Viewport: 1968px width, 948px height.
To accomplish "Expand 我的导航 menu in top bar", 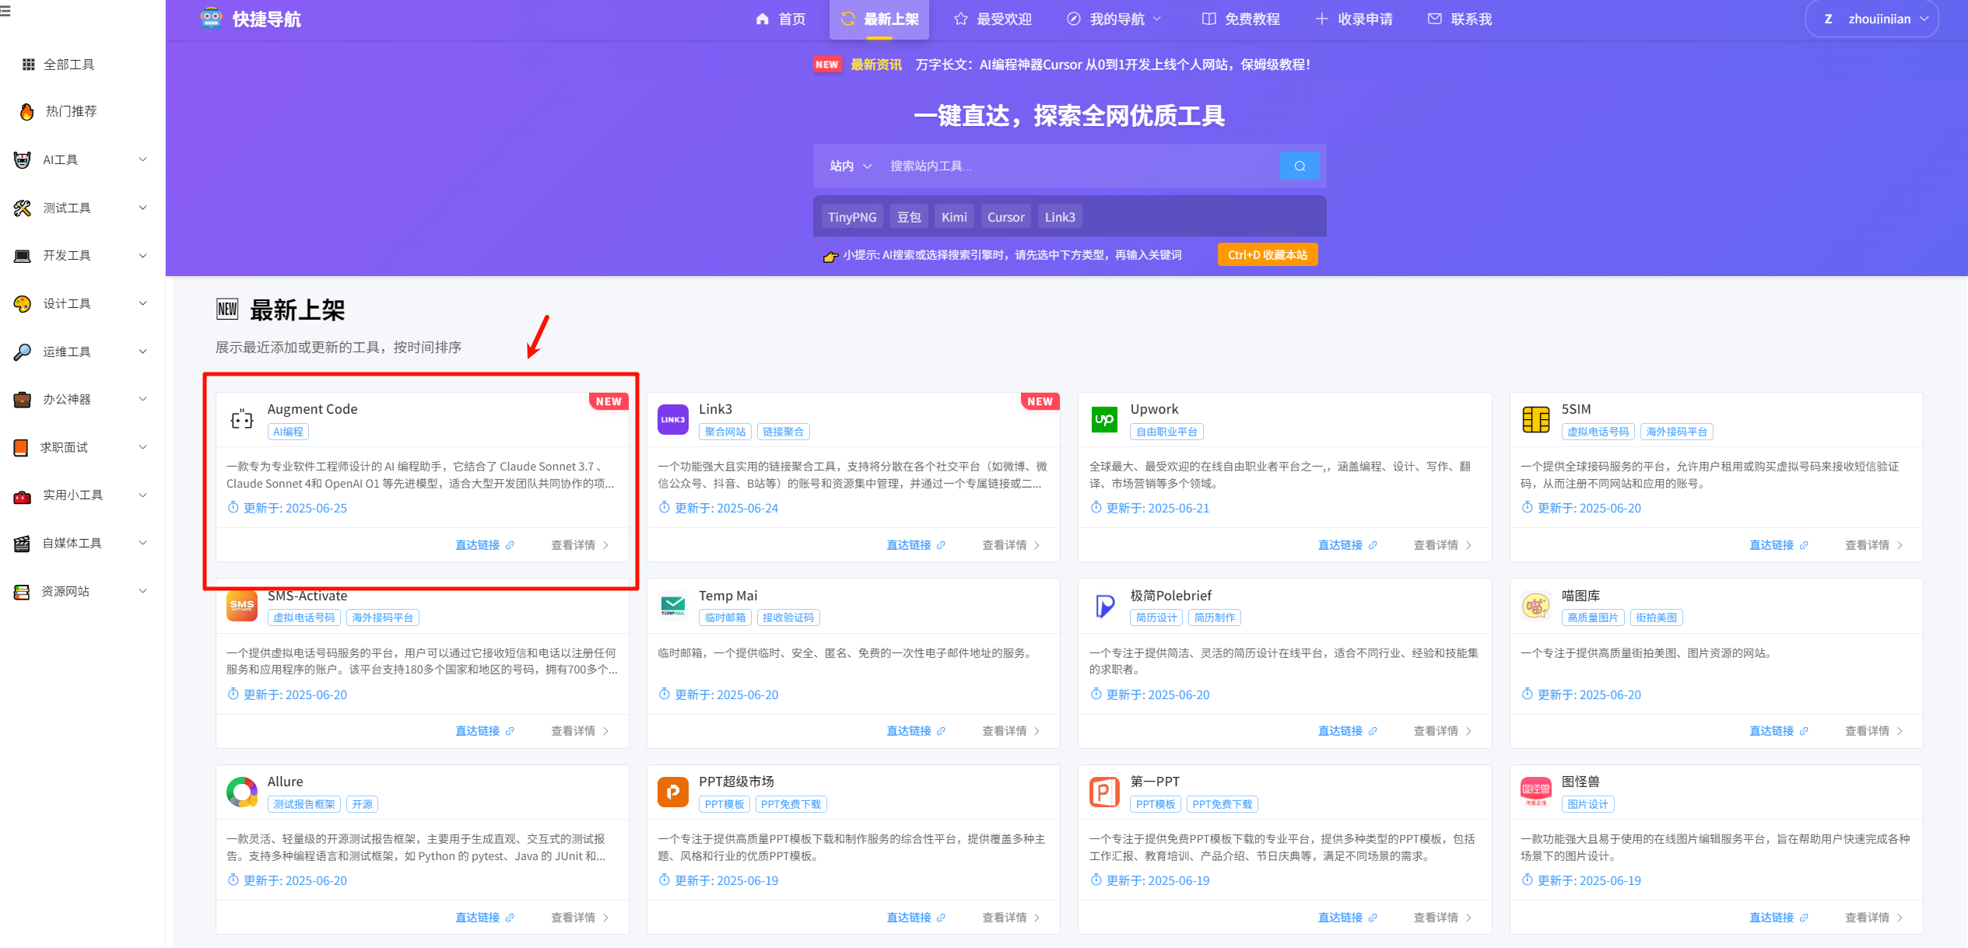I will click(1116, 19).
